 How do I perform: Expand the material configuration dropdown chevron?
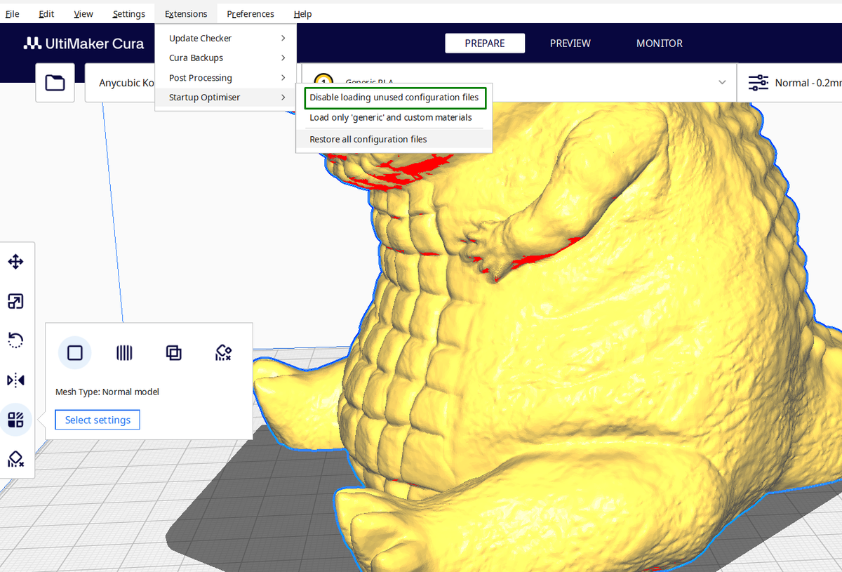point(722,83)
